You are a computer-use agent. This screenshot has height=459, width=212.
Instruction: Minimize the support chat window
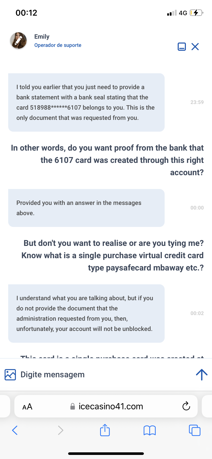(x=182, y=47)
